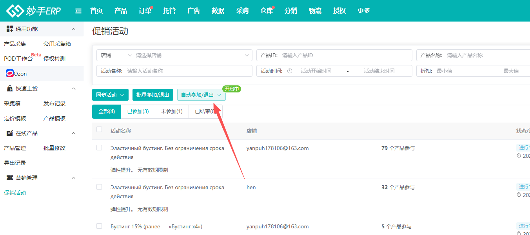Click the 在线产品 edit icon
The height and width of the screenshot is (235, 530).
pos(10,133)
